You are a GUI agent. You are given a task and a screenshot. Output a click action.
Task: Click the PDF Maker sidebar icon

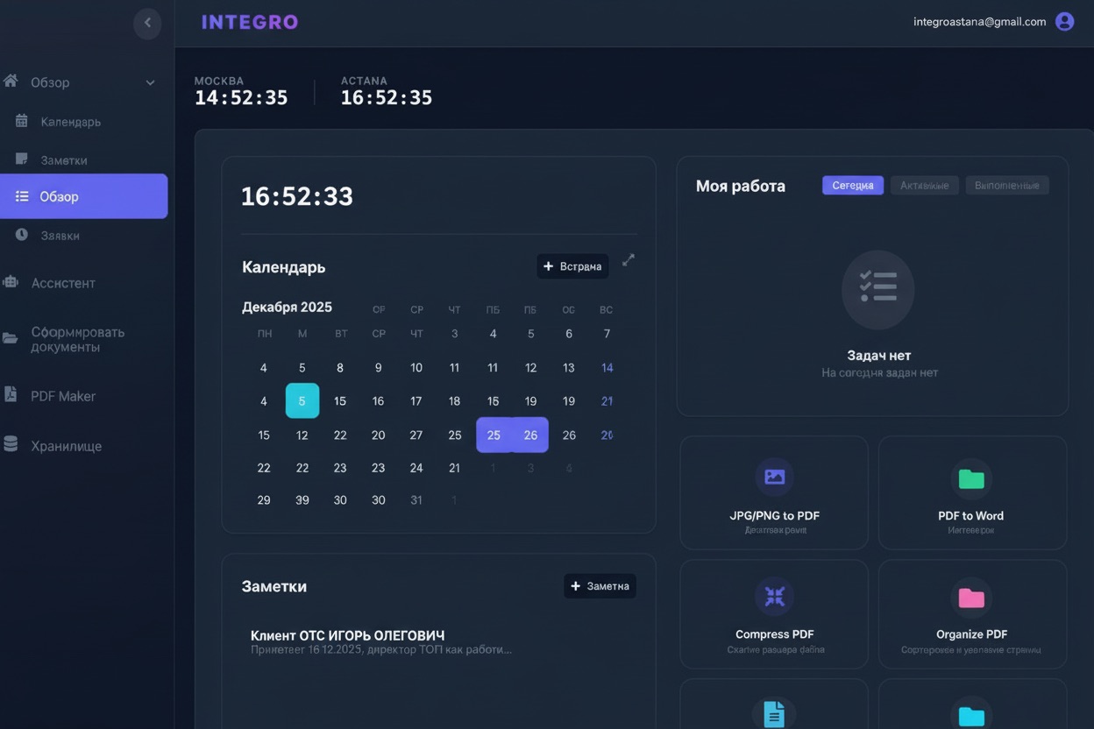[x=11, y=395]
